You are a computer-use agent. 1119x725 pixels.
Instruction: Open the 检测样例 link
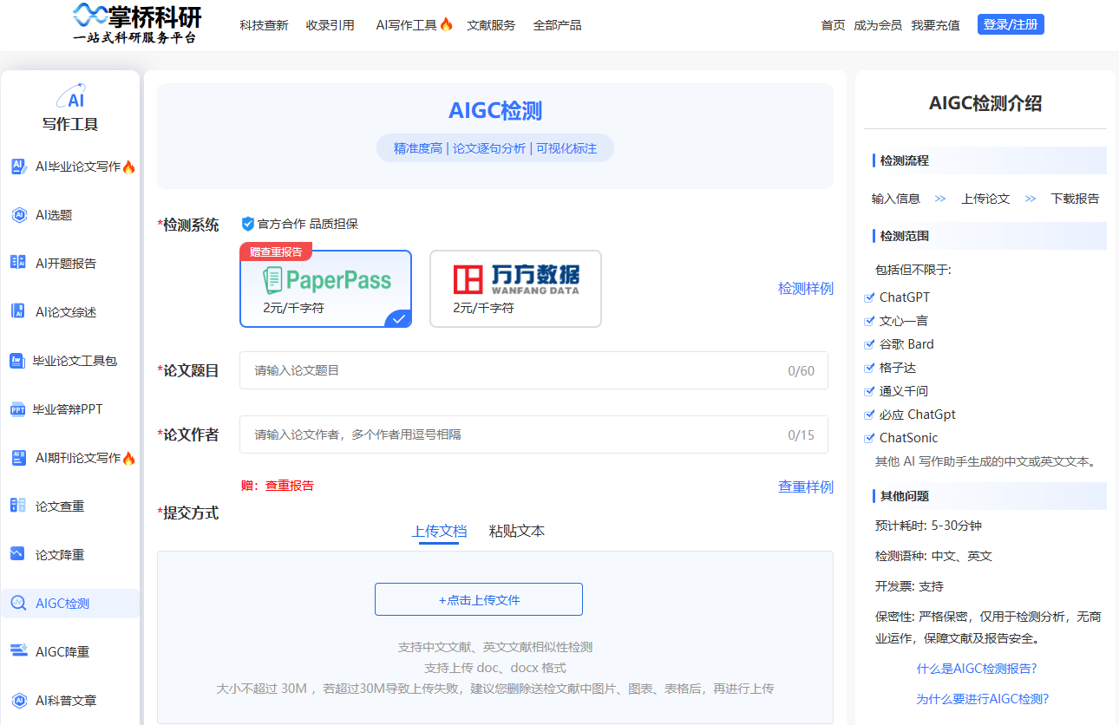(x=806, y=289)
